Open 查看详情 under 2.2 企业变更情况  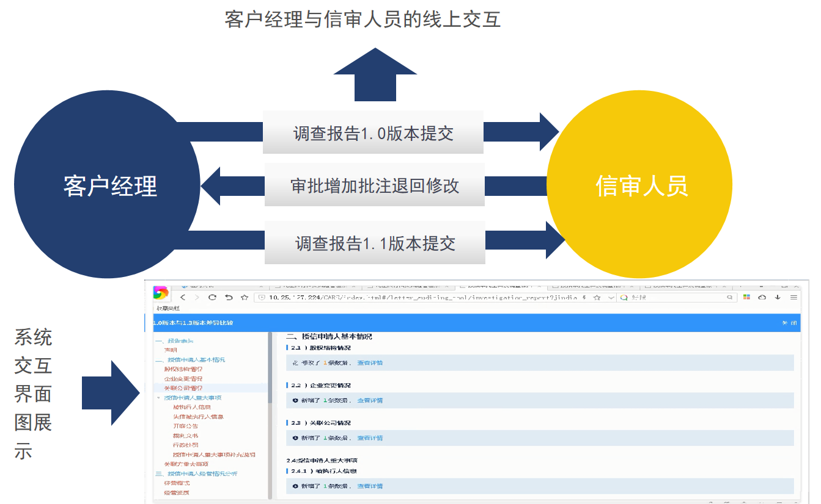(x=370, y=400)
